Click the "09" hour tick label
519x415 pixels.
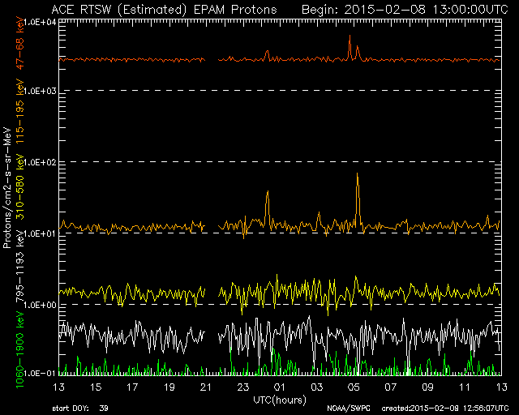pos(427,387)
